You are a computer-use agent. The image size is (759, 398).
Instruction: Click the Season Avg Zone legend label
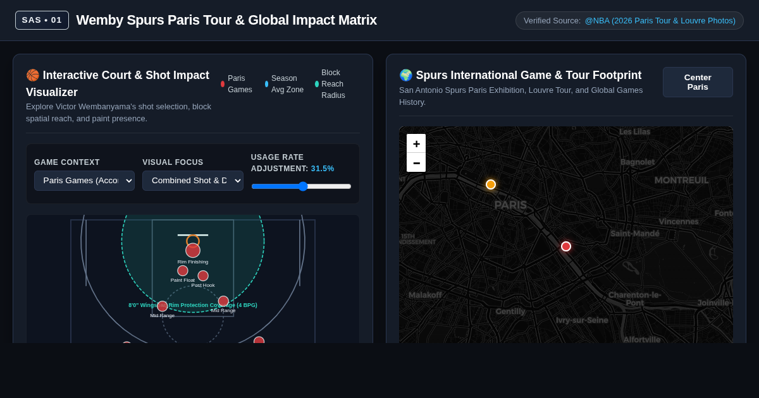287,84
